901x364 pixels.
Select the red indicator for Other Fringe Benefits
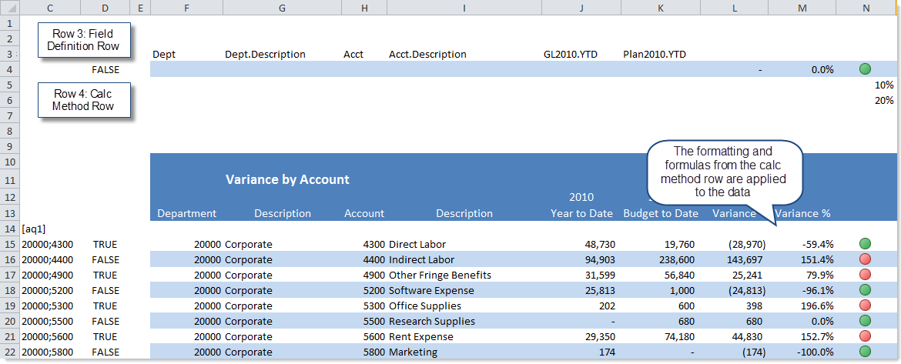pos(865,275)
